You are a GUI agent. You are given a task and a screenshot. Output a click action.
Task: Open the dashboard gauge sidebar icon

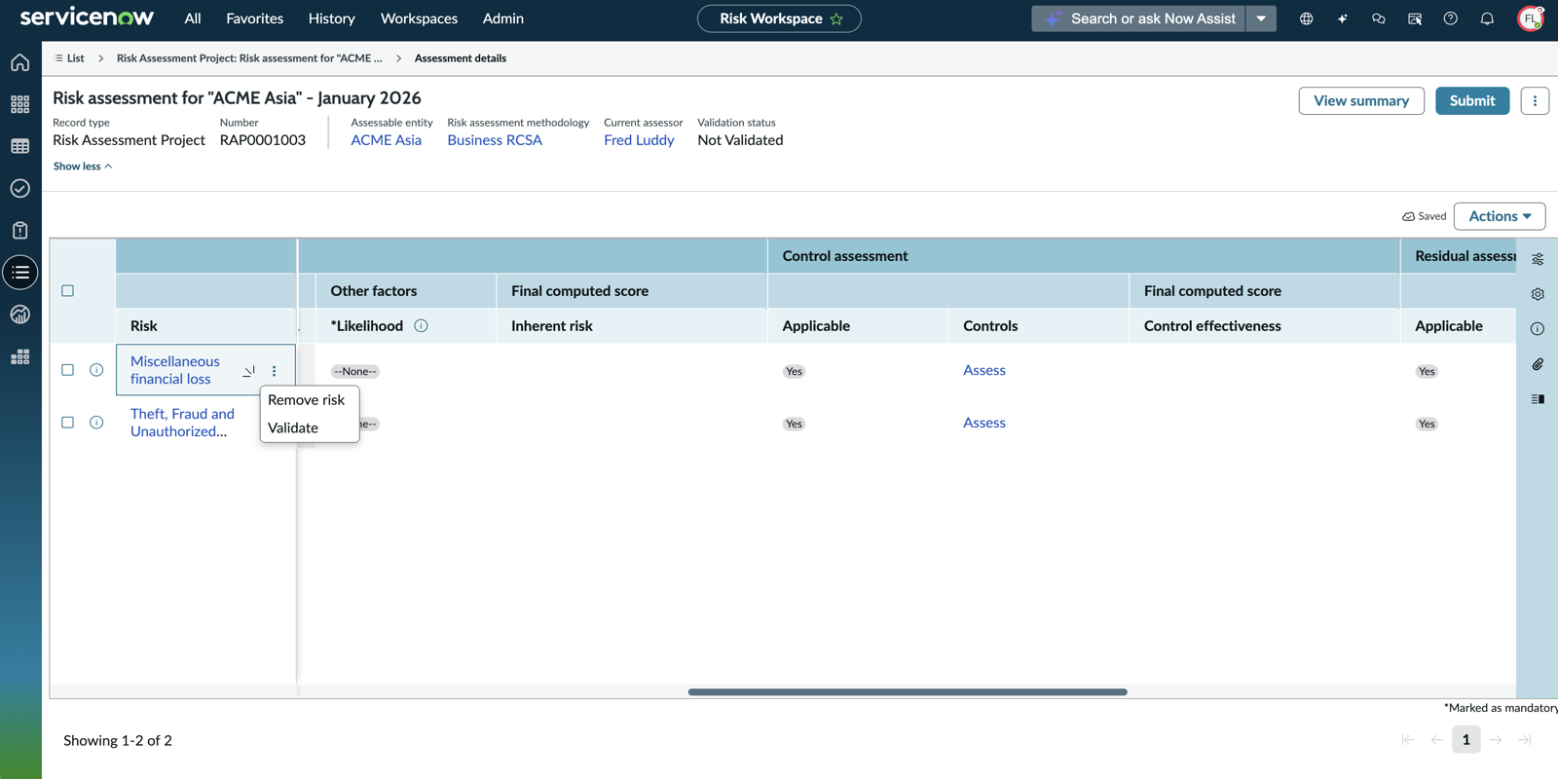(20, 315)
